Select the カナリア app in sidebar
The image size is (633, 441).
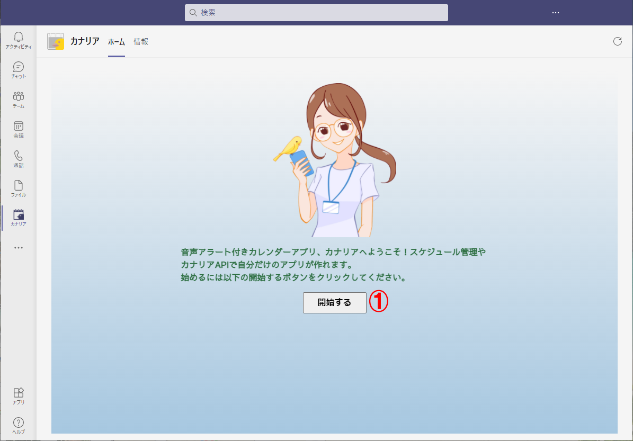19,218
